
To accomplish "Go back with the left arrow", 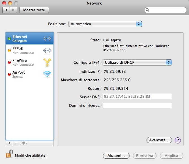I will 6,10.
